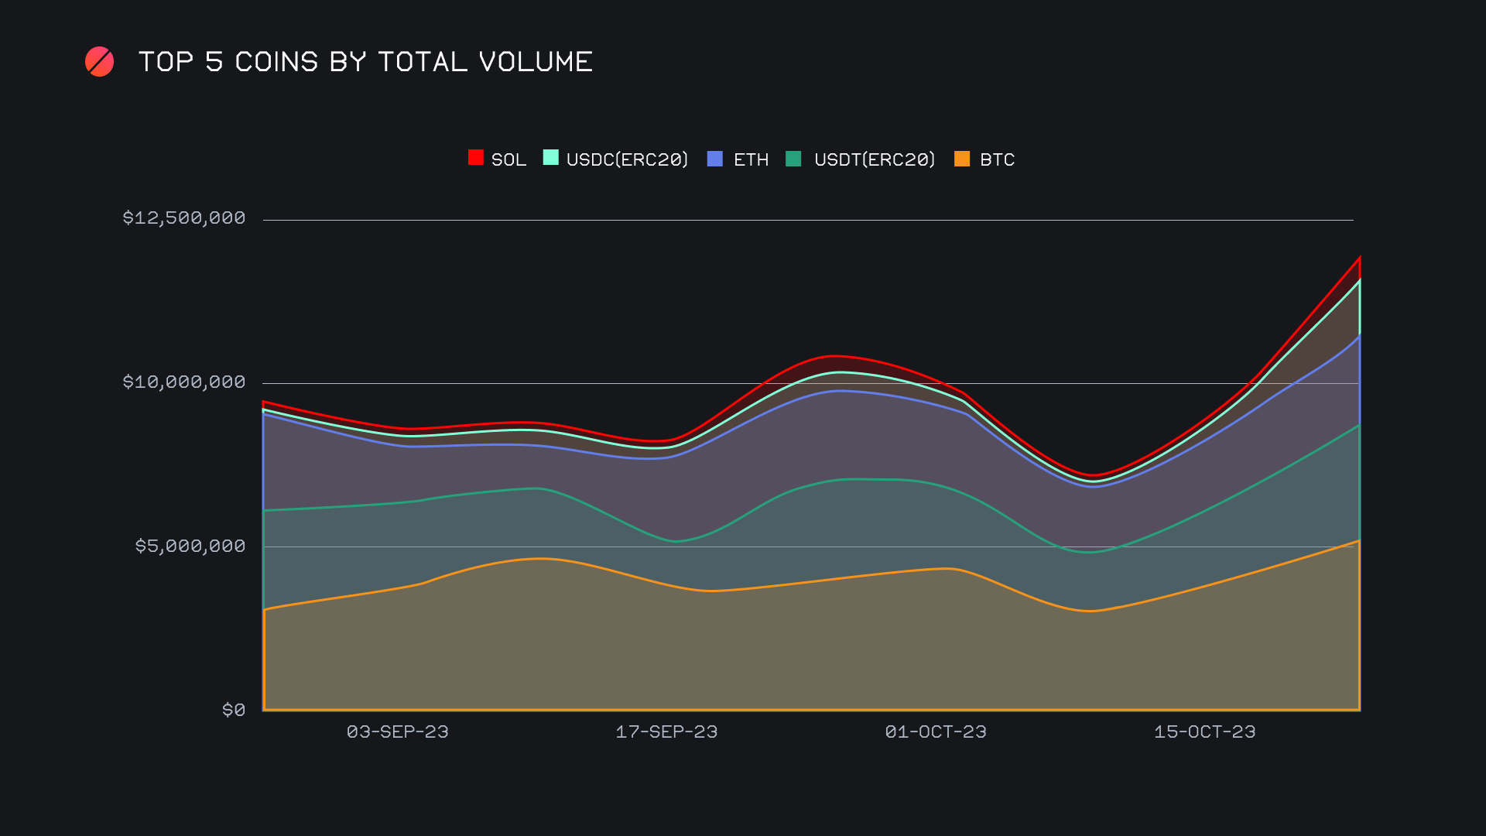Image resolution: width=1486 pixels, height=836 pixels.
Task: Click the SOL red legend swatch
Action: (x=476, y=158)
